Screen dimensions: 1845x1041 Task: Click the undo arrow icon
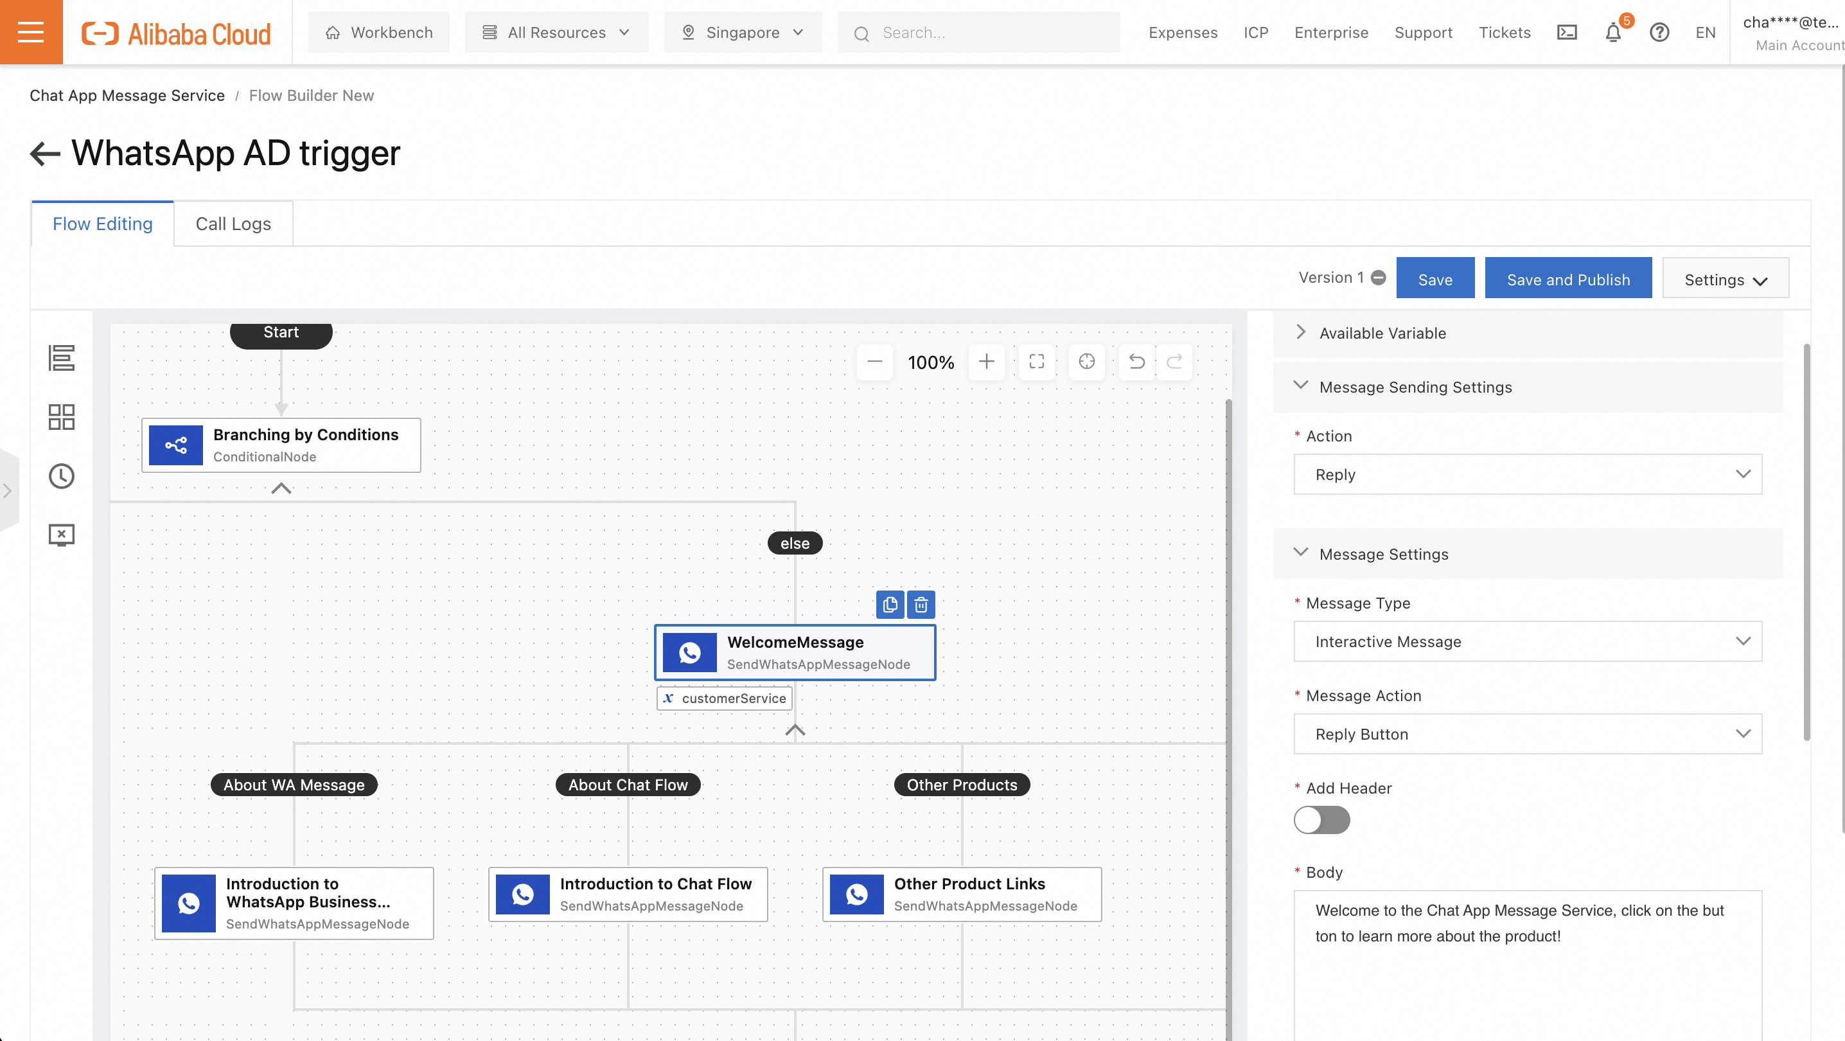(1136, 361)
